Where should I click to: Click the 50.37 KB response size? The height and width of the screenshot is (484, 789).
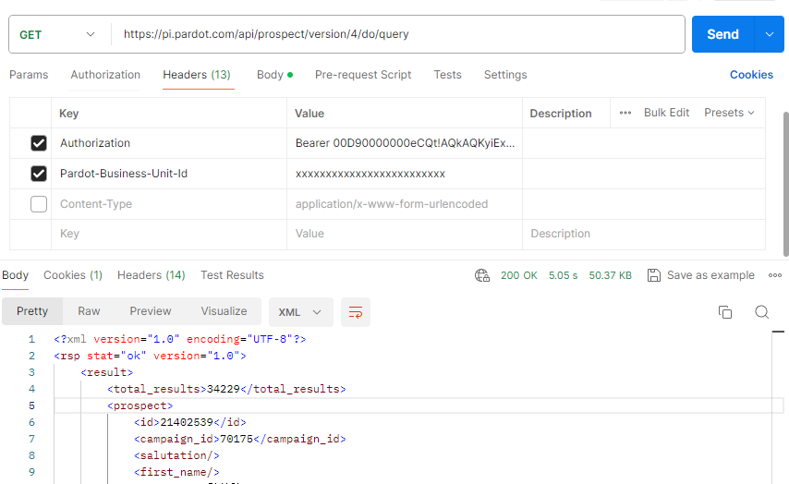[x=611, y=275]
